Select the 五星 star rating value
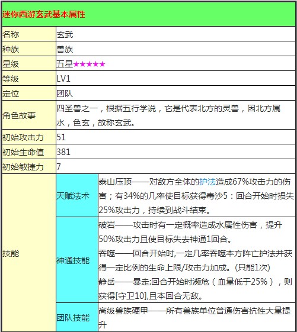 point(81,64)
